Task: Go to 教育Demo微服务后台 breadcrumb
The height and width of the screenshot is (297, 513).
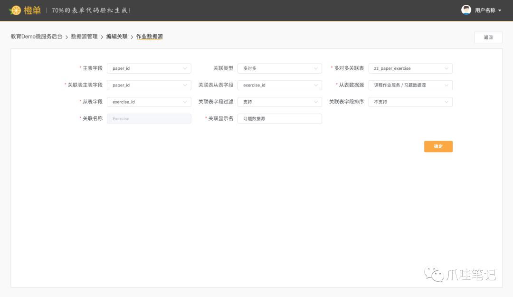Action: pos(36,36)
